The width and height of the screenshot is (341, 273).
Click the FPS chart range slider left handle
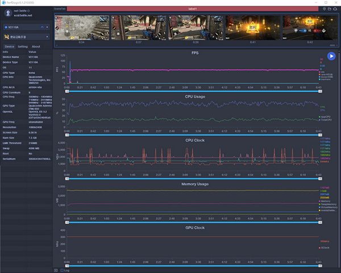click(67, 91)
